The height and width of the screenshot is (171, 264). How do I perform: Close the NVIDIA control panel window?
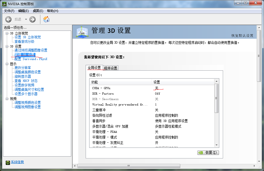[256, 3]
